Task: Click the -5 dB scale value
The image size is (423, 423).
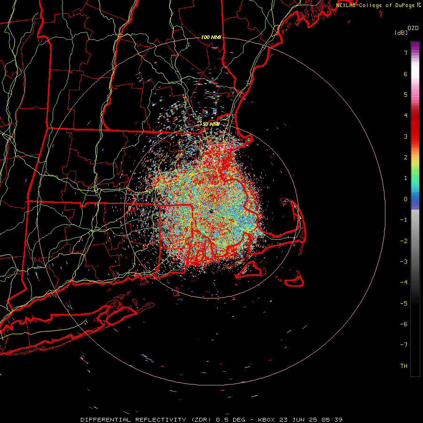Action: pyautogui.click(x=404, y=304)
